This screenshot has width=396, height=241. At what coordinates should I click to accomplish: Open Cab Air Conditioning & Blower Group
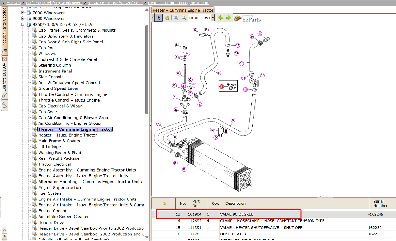click(74, 118)
